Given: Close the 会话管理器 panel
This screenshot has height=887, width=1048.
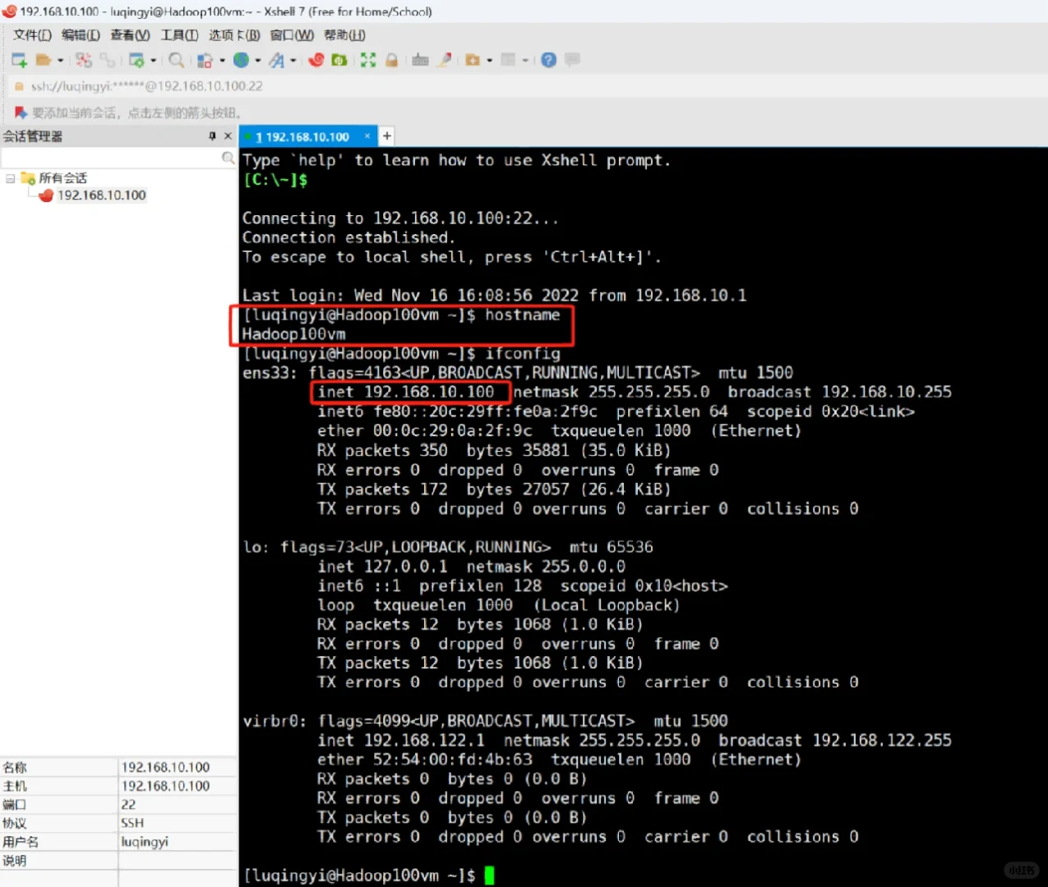Looking at the screenshot, I should click(228, 136).
